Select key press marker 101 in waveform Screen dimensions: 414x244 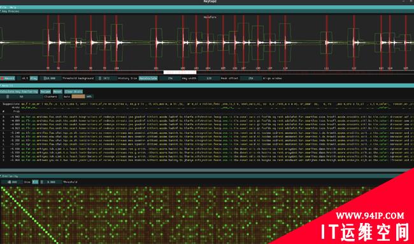click(x=156, y=42)
